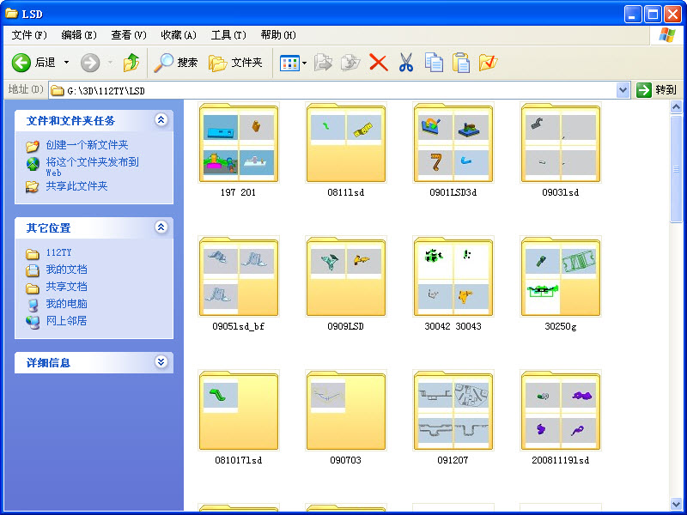This screenshot has height=515, width=687.
Task: Toggle the Folders (文件夹) pane
Action: (235, 63)
